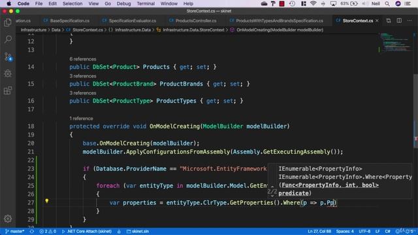Switch to ProductsWithTypesAndBrandsSpecification.cs tab

[276, 20]
